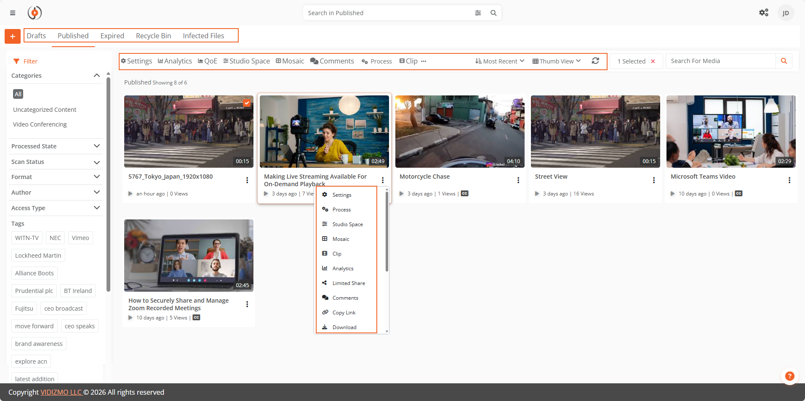Screen dimensions: 805x401
Task: Toggle the Vimeo tag filter
Action: pyautogui.click(x=80, y=238)
